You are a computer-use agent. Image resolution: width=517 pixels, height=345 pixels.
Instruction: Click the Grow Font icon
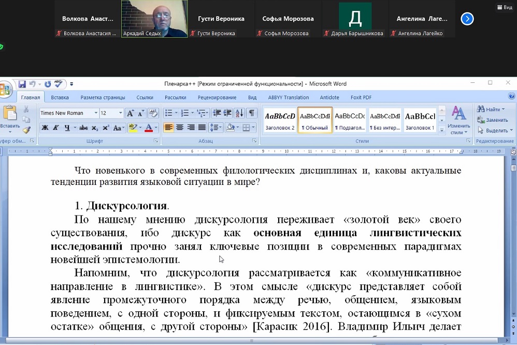click(x=131, y=113)
